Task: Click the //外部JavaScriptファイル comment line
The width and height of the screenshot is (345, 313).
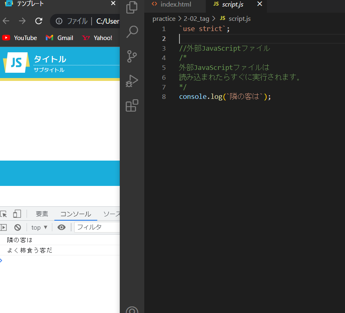Action: pos(224,48)
